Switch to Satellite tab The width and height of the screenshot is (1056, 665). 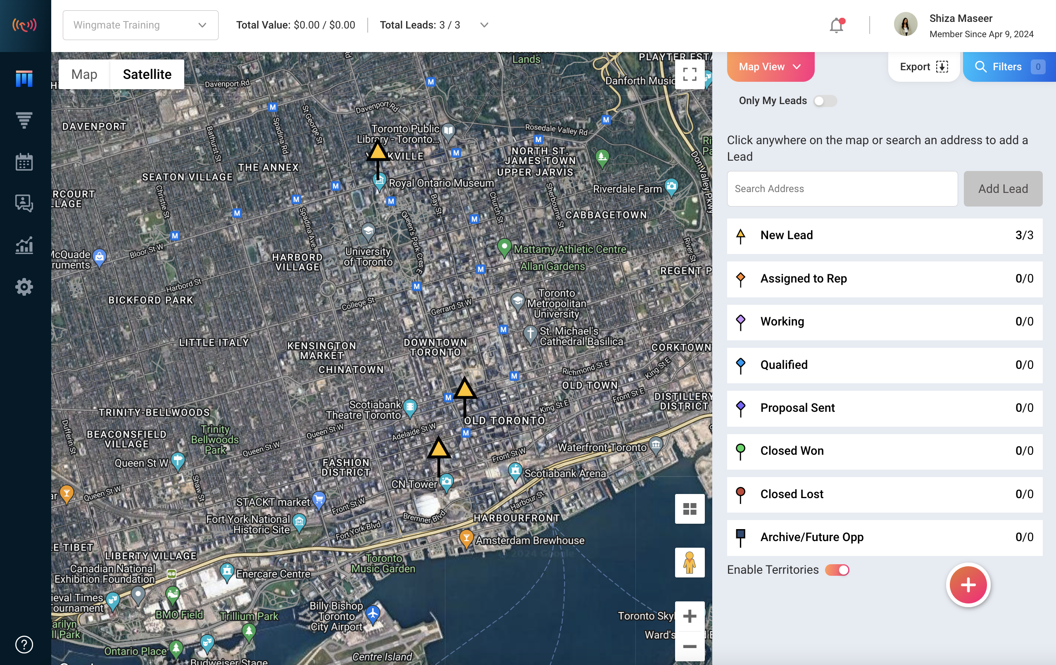(147, 74)
